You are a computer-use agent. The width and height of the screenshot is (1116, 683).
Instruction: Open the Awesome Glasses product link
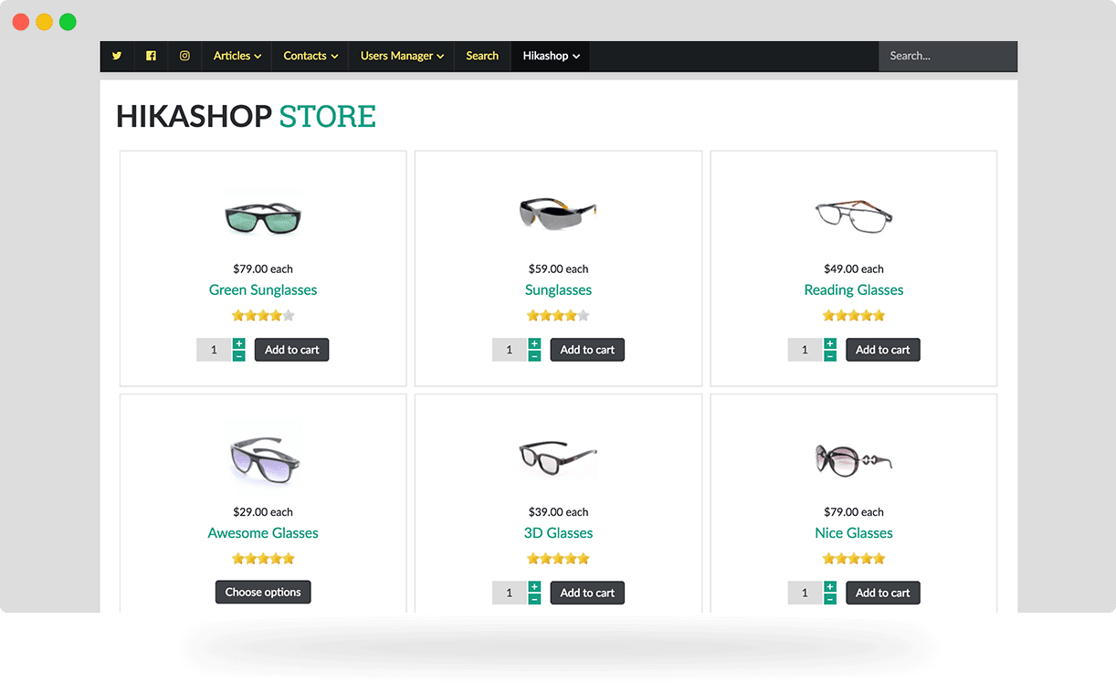pyautogui.click(x=263, y=533)
